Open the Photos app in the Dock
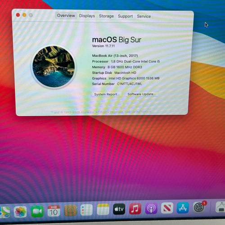This screenshot has height=225, width=225. [20, 211]
